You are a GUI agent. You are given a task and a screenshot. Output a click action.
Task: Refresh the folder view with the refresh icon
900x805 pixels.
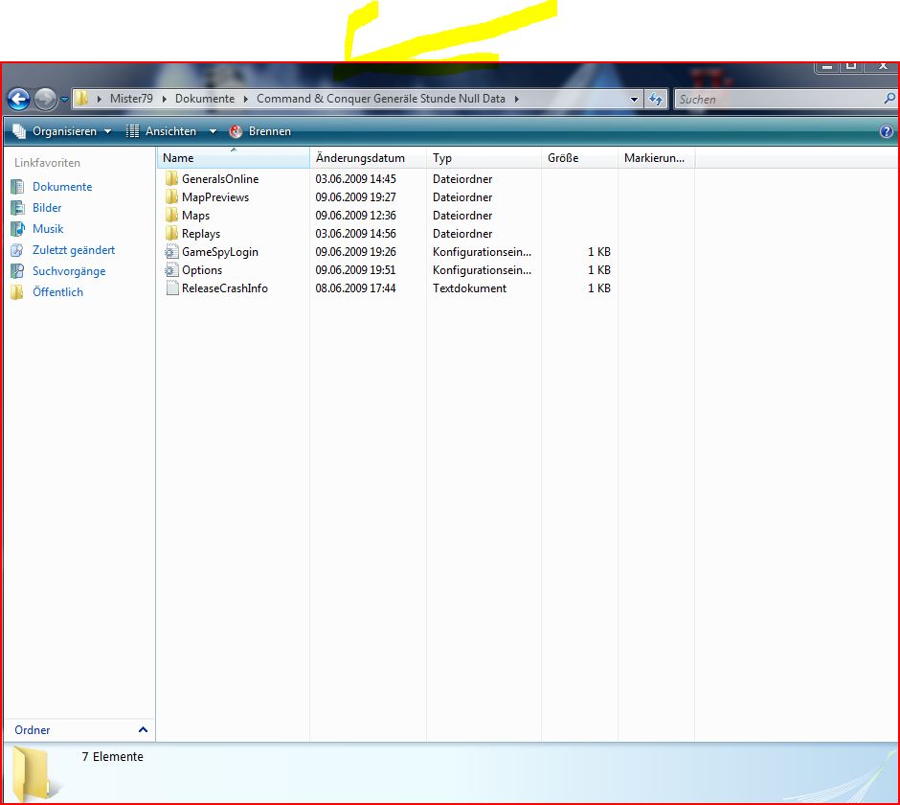(x=656, y=99)
